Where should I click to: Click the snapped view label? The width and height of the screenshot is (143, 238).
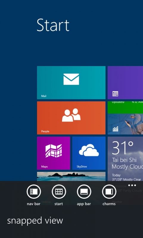[35, 221]
